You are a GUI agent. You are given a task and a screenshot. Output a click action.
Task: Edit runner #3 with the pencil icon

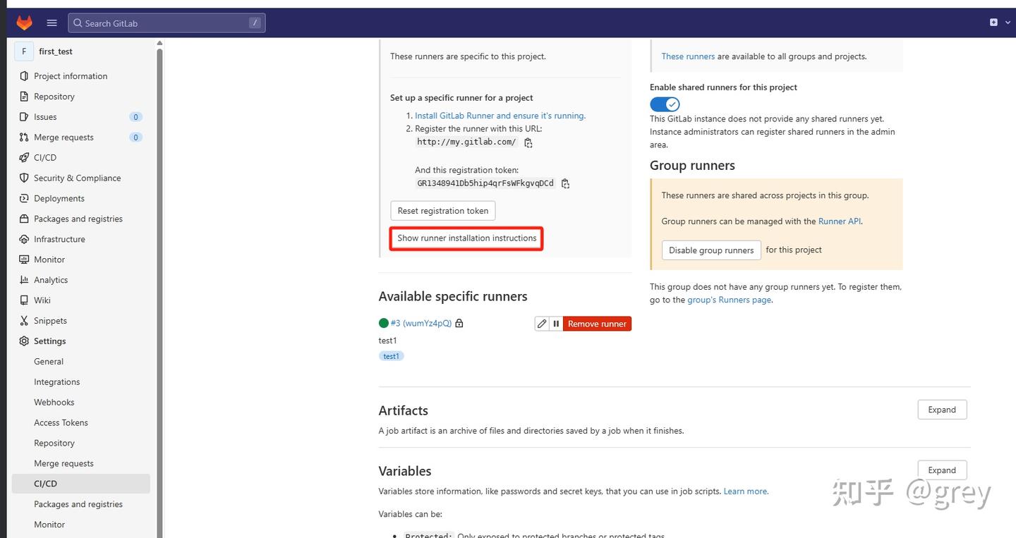[541, 323]
